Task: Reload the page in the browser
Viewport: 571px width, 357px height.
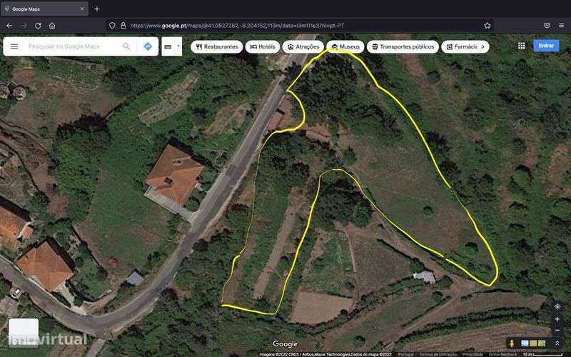Action: pyautogui.click(x=38, y=26)
